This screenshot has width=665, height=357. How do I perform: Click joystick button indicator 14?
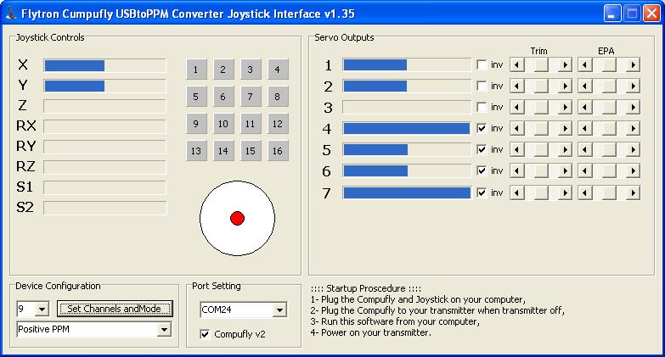coord(223,151)
